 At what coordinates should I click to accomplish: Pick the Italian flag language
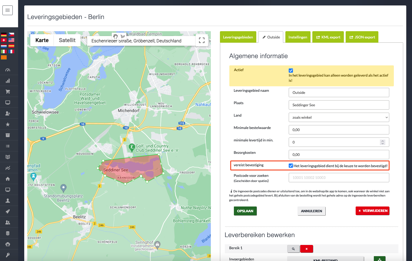point(4,51)
